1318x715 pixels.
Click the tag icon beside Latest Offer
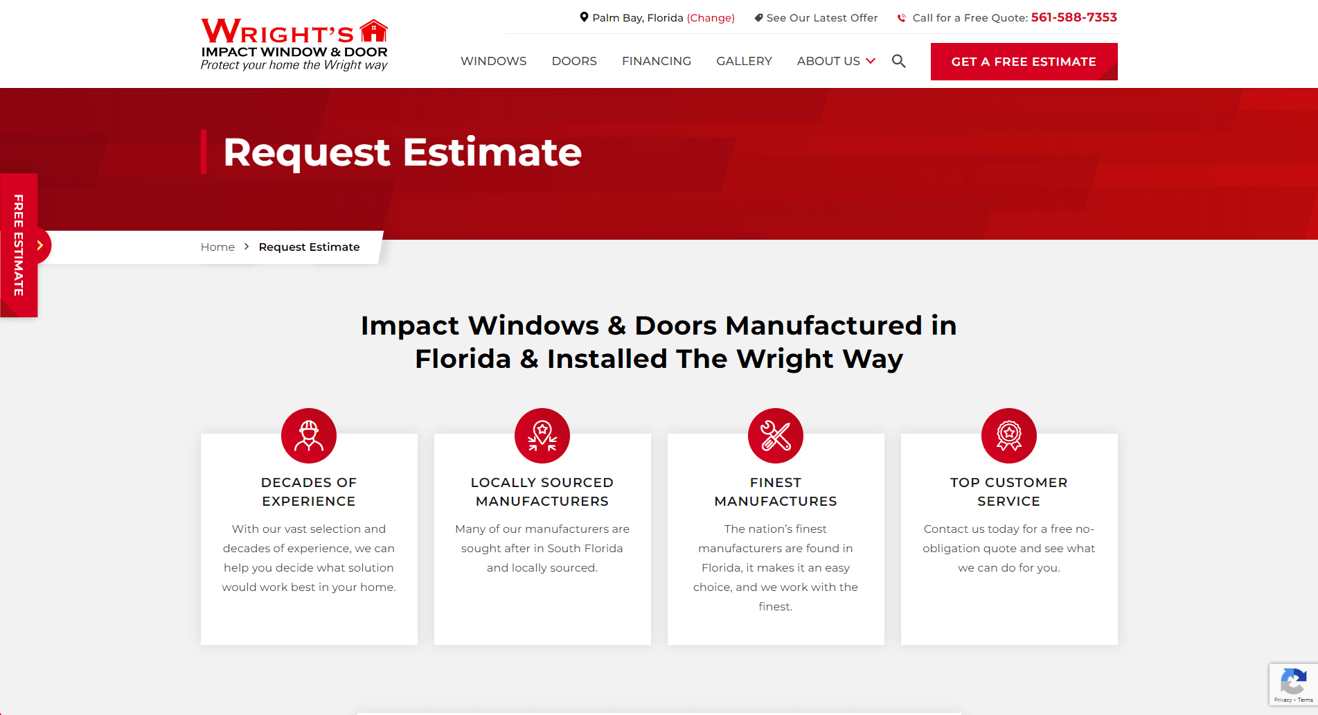point(758,18)
